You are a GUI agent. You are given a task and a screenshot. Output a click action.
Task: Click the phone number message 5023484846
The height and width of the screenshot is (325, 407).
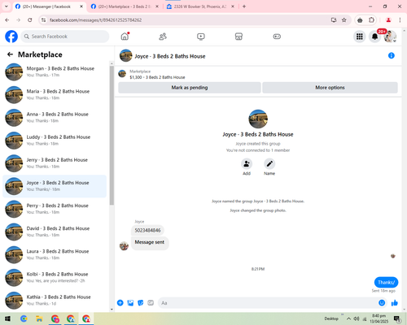point(147,230)
